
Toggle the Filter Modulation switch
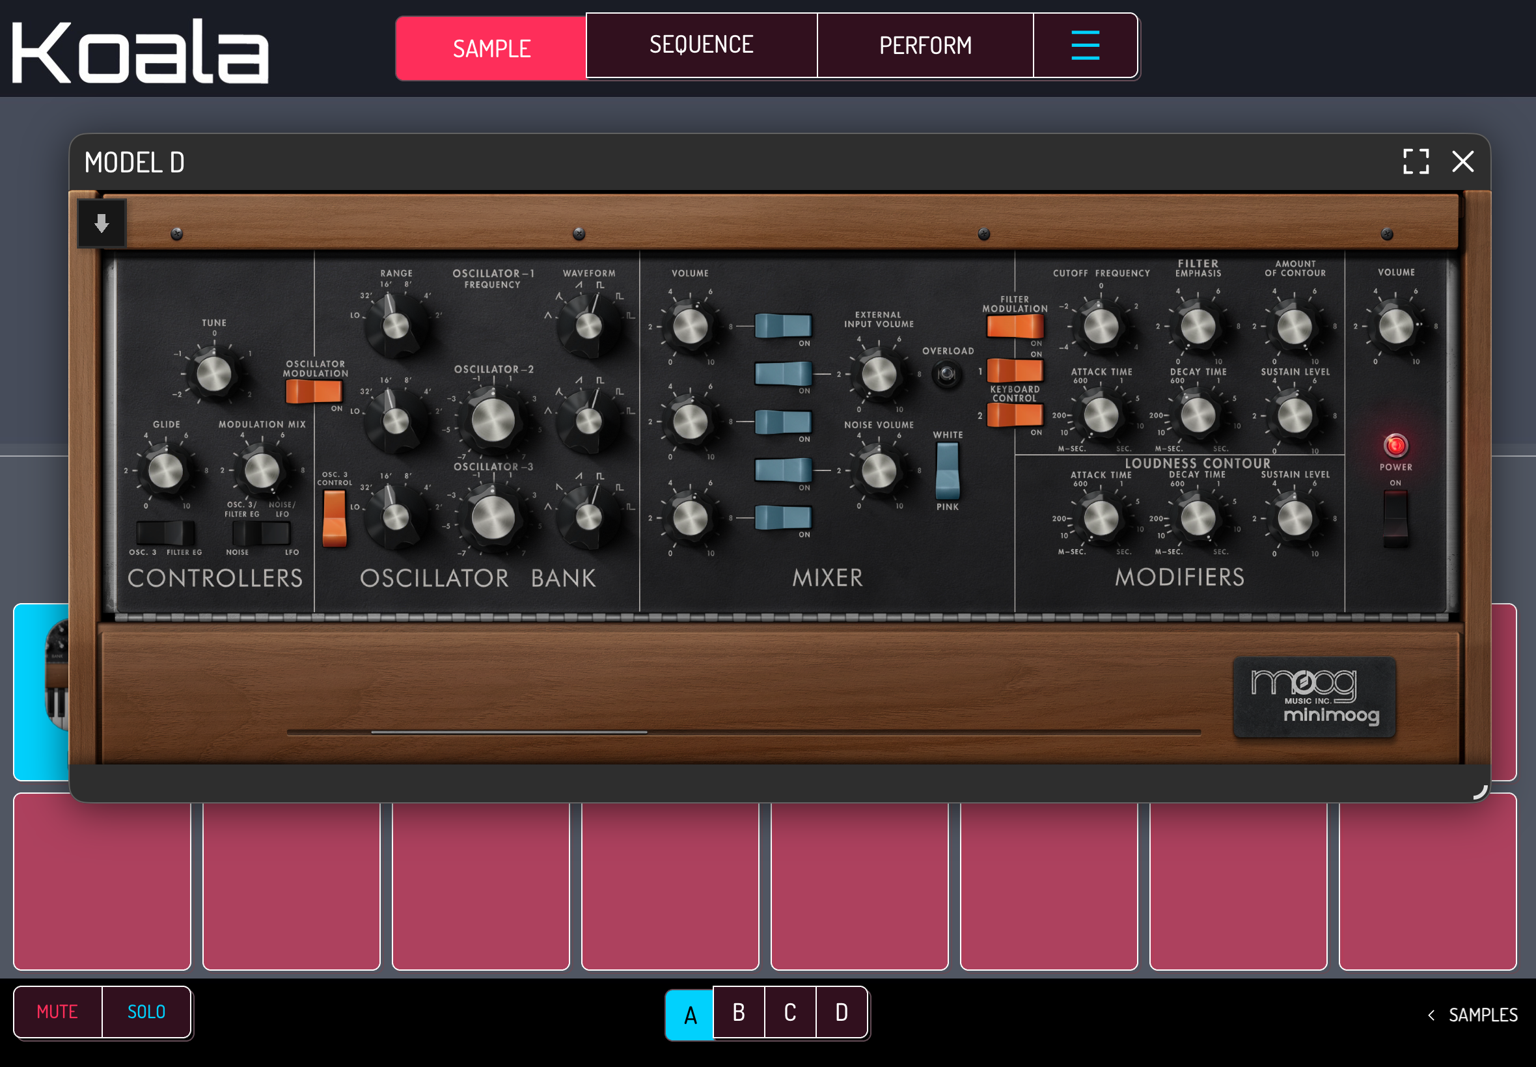1015,326
